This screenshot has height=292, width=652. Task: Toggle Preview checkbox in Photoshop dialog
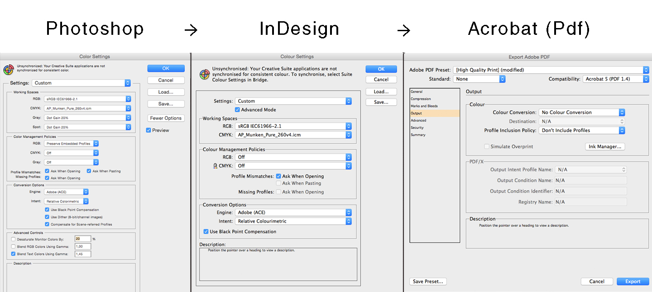click(149, 130)
